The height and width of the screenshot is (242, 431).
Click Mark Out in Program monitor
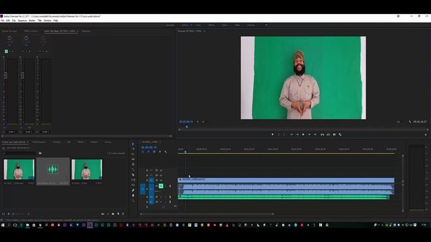[284, 134]
